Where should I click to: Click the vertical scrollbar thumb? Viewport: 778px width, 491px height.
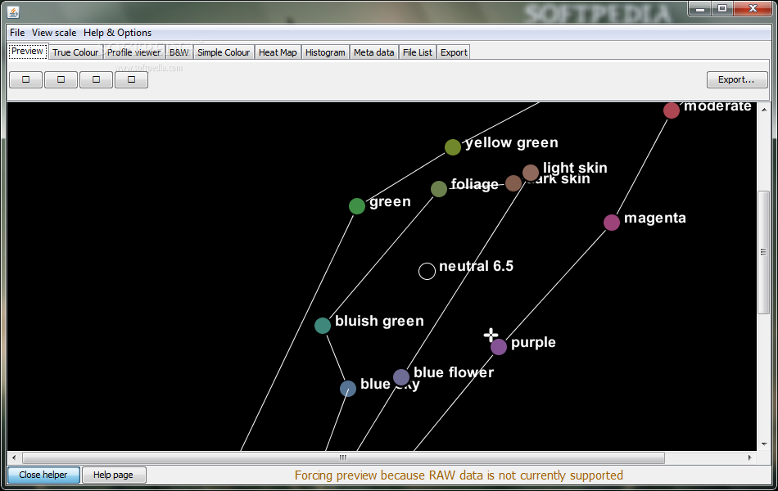click(x=763, y=252)
